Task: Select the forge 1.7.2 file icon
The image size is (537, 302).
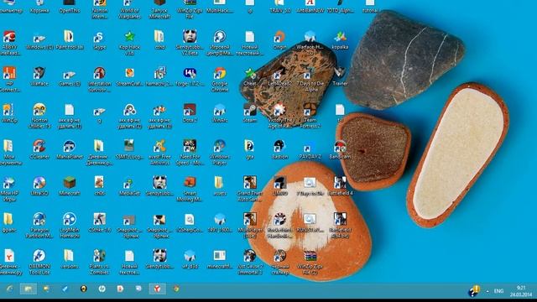Action: (190, 76)
